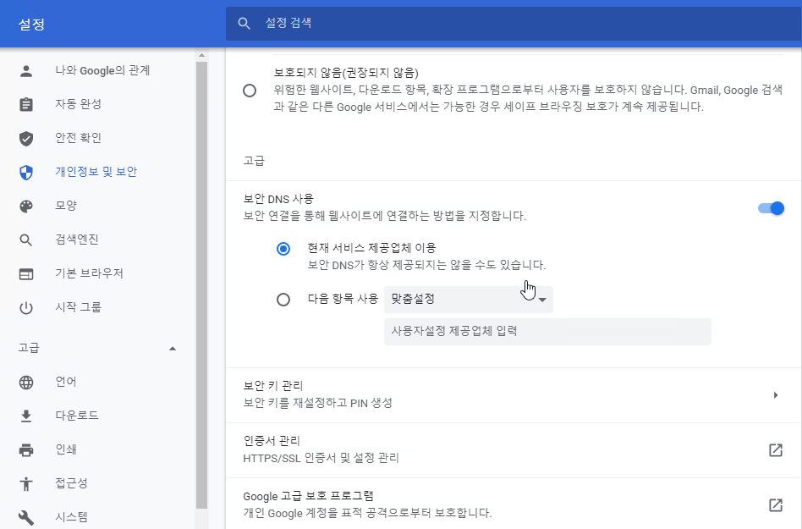Click the sidebar vertical scrollbar thumb

click(x=201, y=285)
